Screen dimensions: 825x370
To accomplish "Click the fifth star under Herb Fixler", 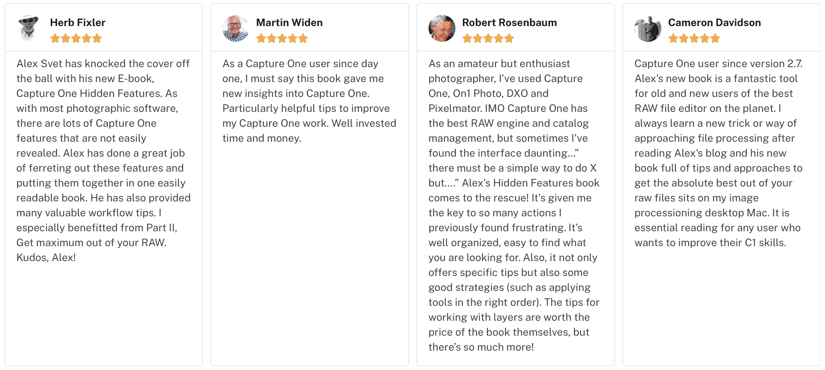I will tap(97, 38).
